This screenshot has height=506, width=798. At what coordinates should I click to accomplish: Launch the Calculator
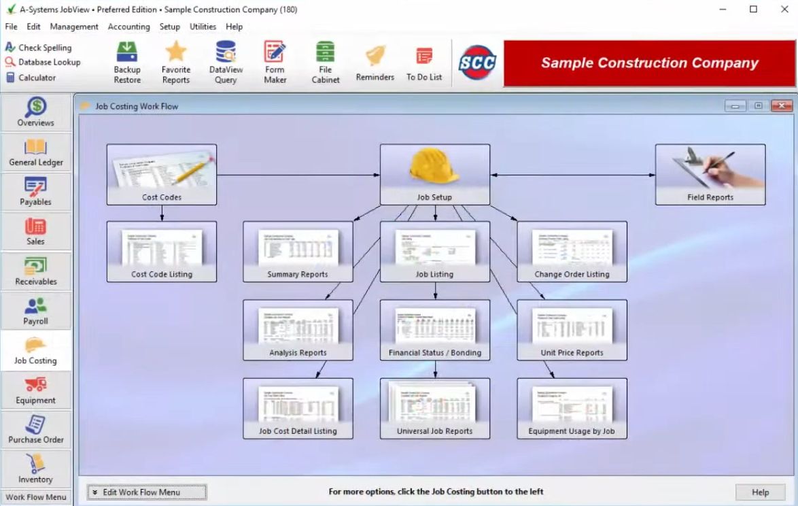[x=31, y=78]
